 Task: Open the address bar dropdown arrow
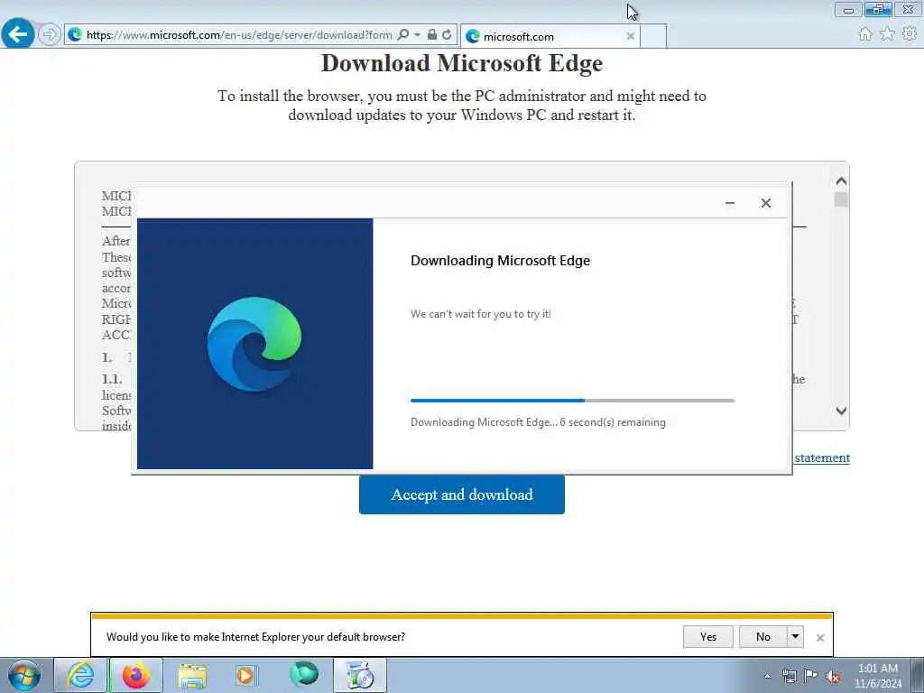(417, 35)
